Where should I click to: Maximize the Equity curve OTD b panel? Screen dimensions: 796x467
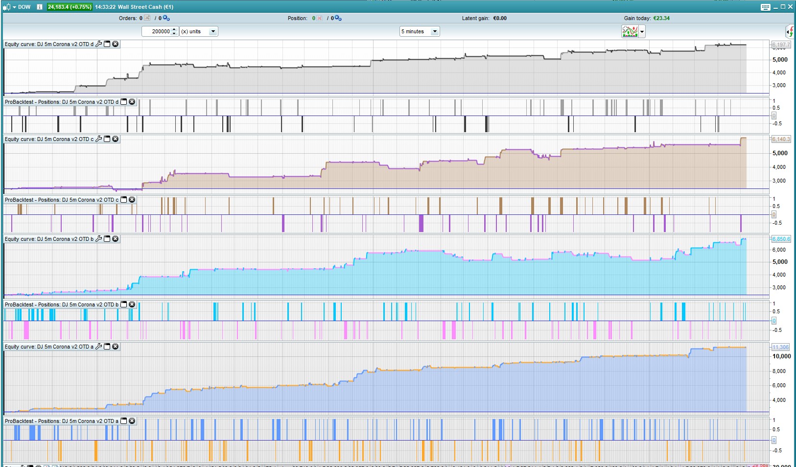(107, 239)
